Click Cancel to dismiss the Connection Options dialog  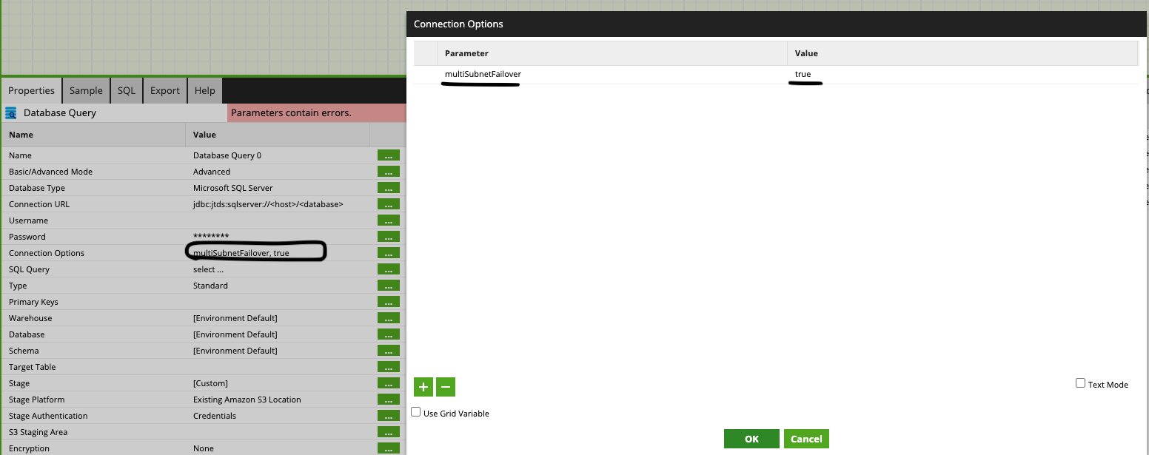click(x=806, y=438)
